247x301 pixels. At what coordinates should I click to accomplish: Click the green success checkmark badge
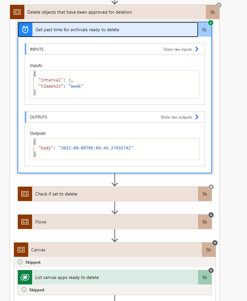[211, 23]
